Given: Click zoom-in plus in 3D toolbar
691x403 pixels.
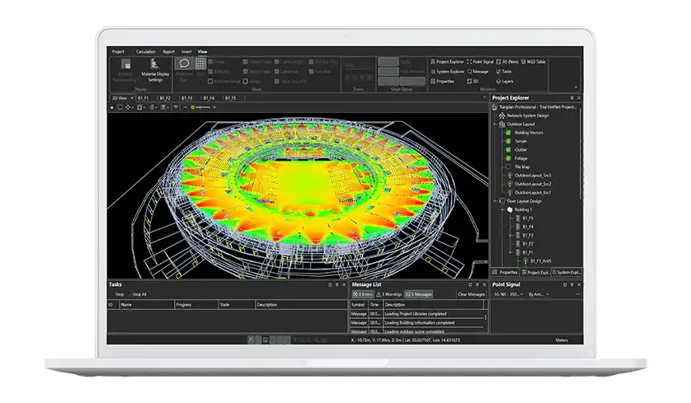Looking at the screenshot, I should pos(214,107).
